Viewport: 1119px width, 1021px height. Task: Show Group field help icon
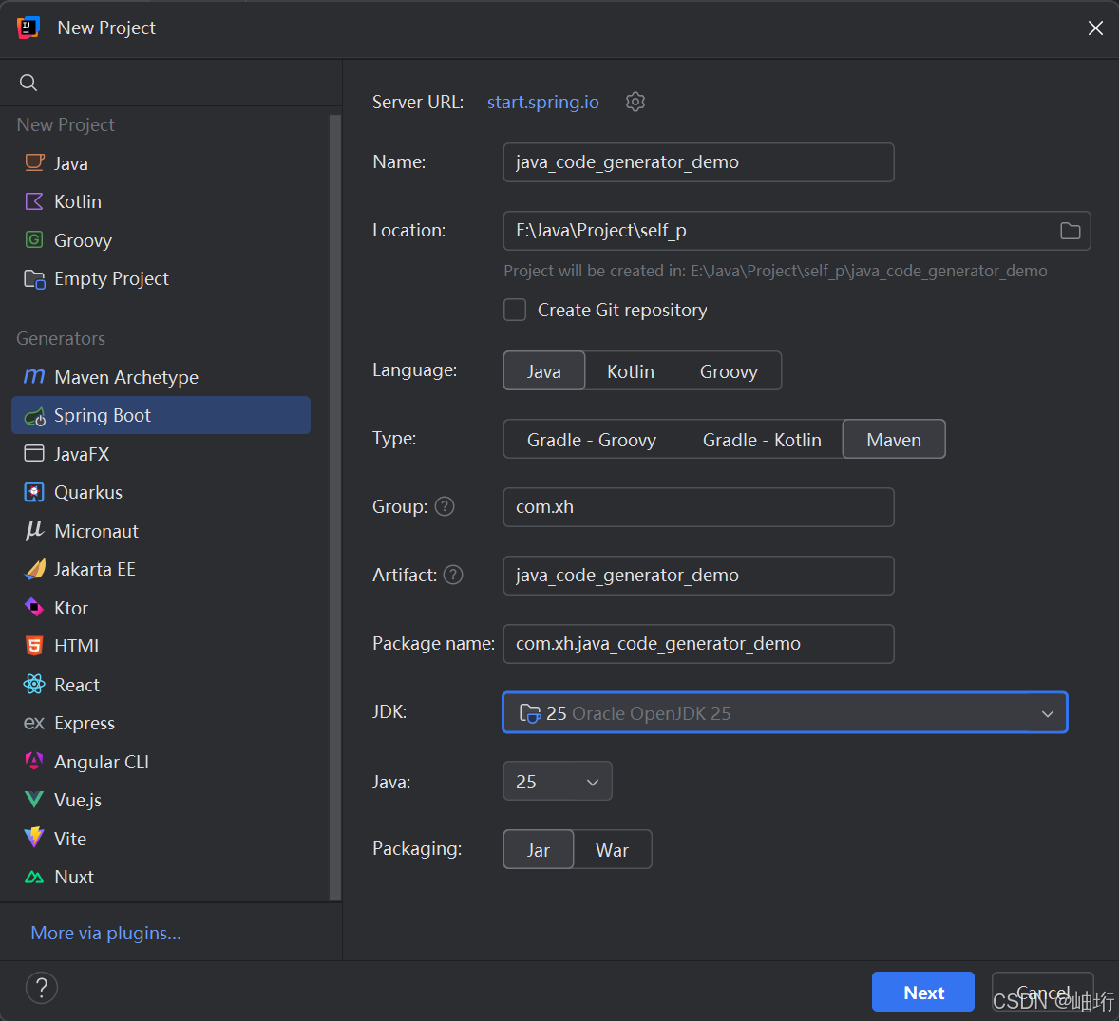[445, 506]
